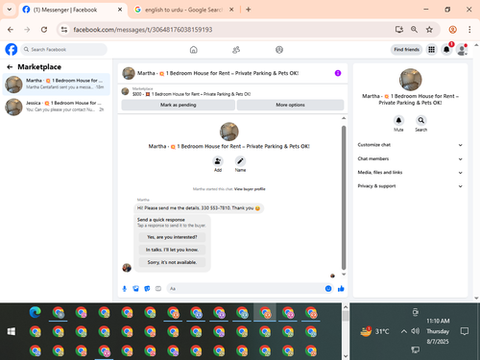This screenshot has width=480, height=360.
Task: Click Mark as pending button
Action: point(179,105)
